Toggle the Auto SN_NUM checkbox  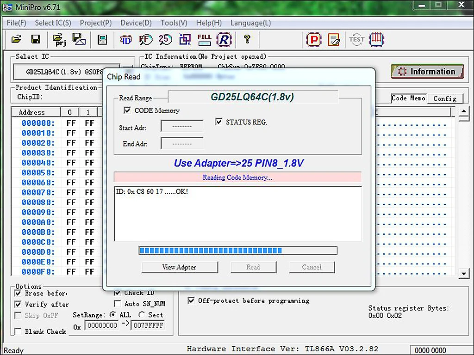click(118, 303)
